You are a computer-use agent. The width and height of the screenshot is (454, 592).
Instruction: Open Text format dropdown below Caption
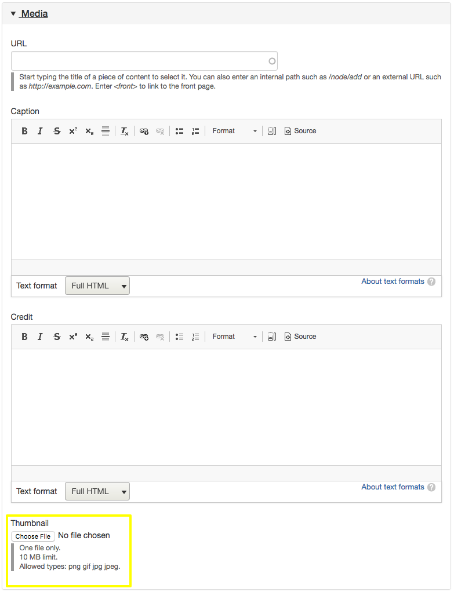coord(97,286)
